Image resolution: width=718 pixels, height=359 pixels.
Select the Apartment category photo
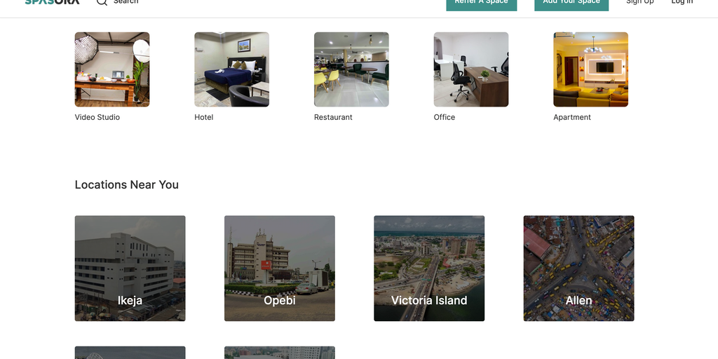coord(590,69)
